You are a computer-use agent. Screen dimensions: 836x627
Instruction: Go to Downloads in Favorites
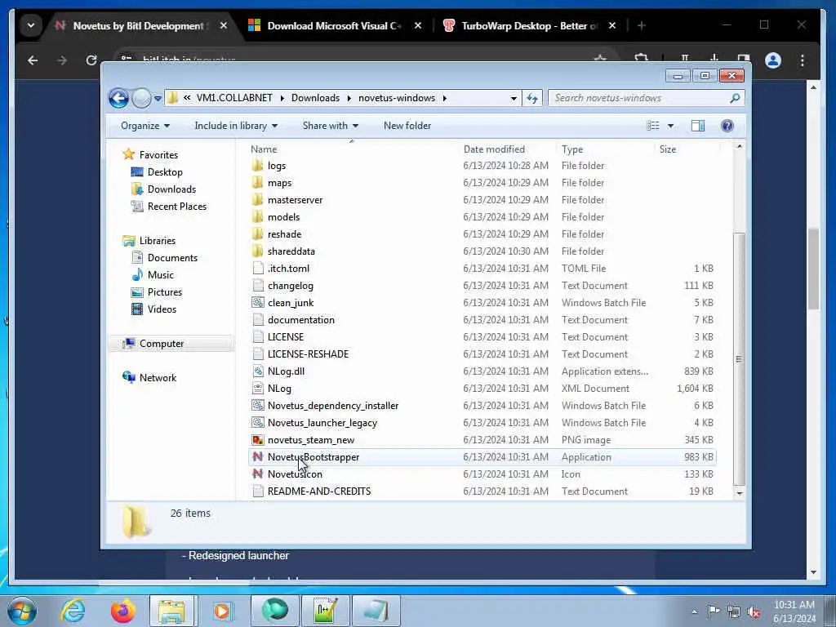pos(171,189)
